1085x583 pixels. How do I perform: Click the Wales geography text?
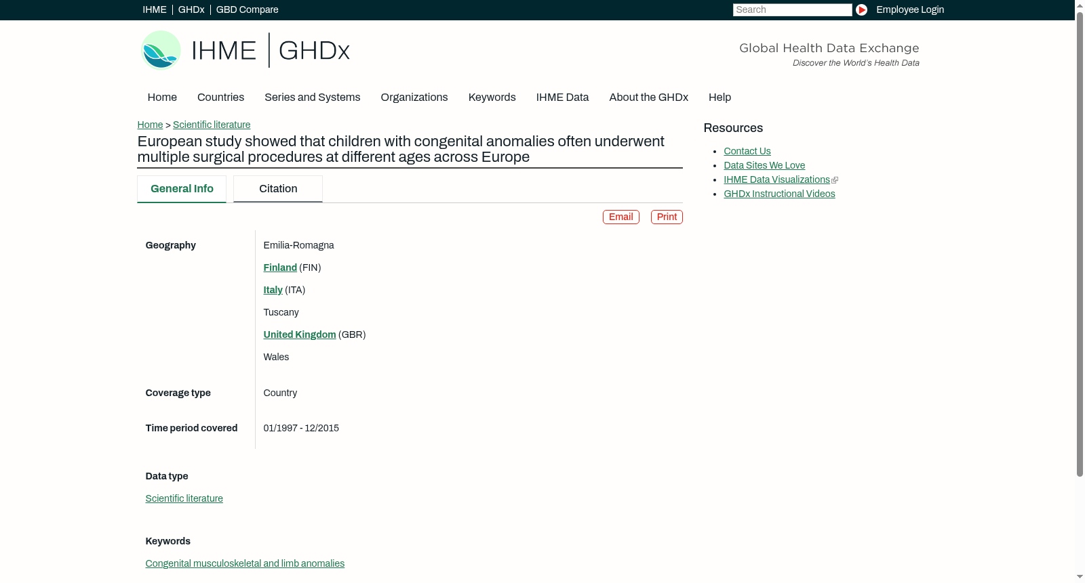pos(276,357)
